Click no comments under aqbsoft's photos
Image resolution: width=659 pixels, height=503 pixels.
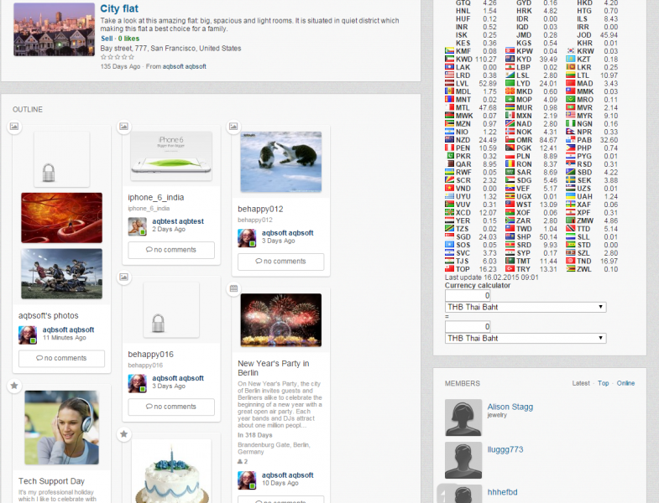62,358
